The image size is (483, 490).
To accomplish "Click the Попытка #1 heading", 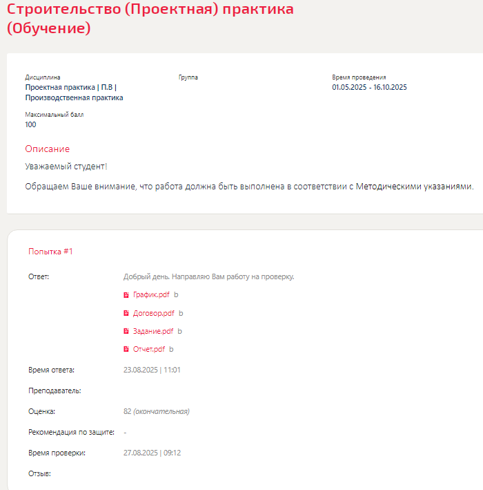I will (x=50, y=252).
